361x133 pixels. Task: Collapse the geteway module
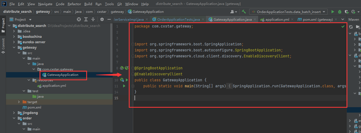click(15, 47)
